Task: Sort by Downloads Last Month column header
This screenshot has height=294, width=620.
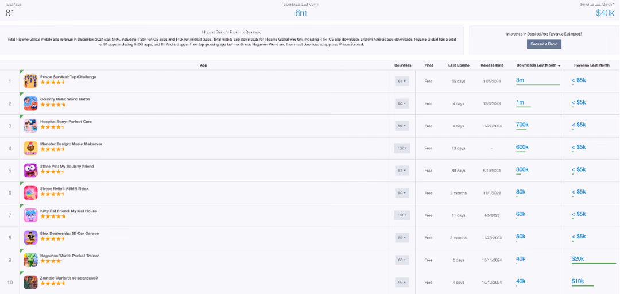Action: [x=538, y=65]
